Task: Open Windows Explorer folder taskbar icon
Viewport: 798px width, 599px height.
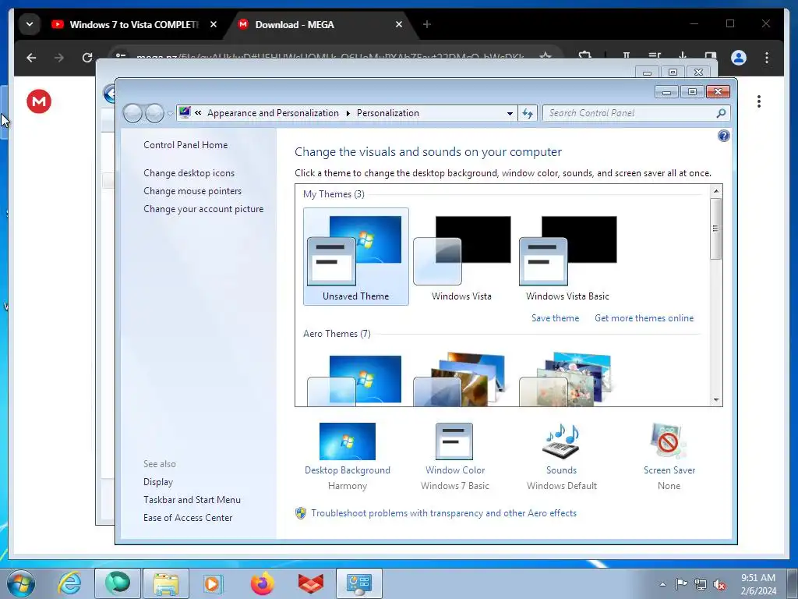Action: pyautogui.click(x=166, y=583)
